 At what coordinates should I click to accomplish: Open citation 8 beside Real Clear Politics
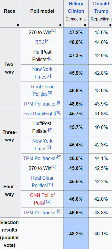coord(50,93)
